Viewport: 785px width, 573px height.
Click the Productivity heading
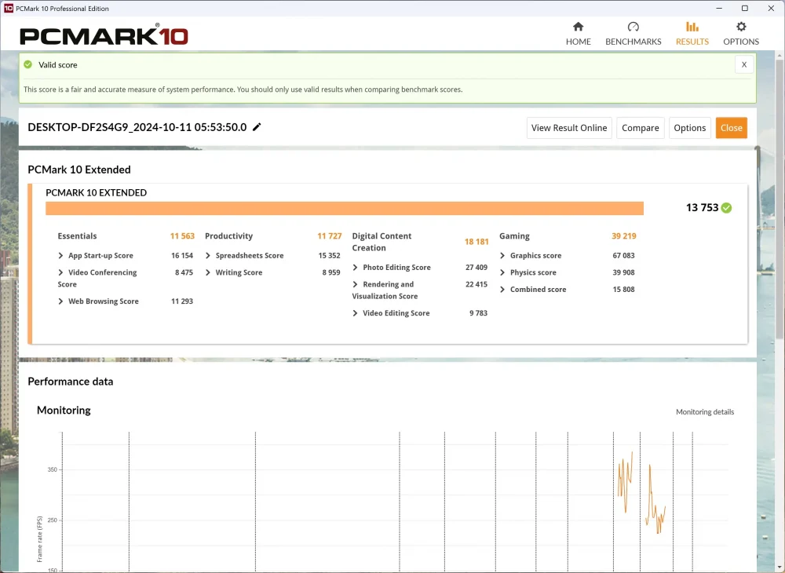click(x=228, y=236)
